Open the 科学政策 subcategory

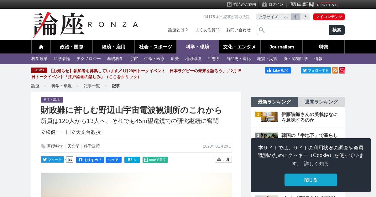tap(39, 59)
